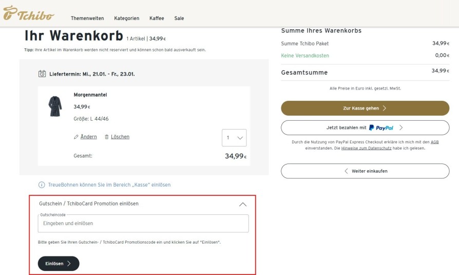The width and height of the screenshot is (459, 275).
Task: Click the Tchibo logo
Action: [x=28, y=13]
